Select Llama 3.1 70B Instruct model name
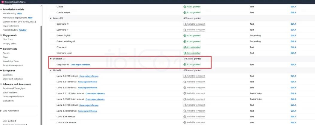The image size is (315, 125). (x=67, y=105)
